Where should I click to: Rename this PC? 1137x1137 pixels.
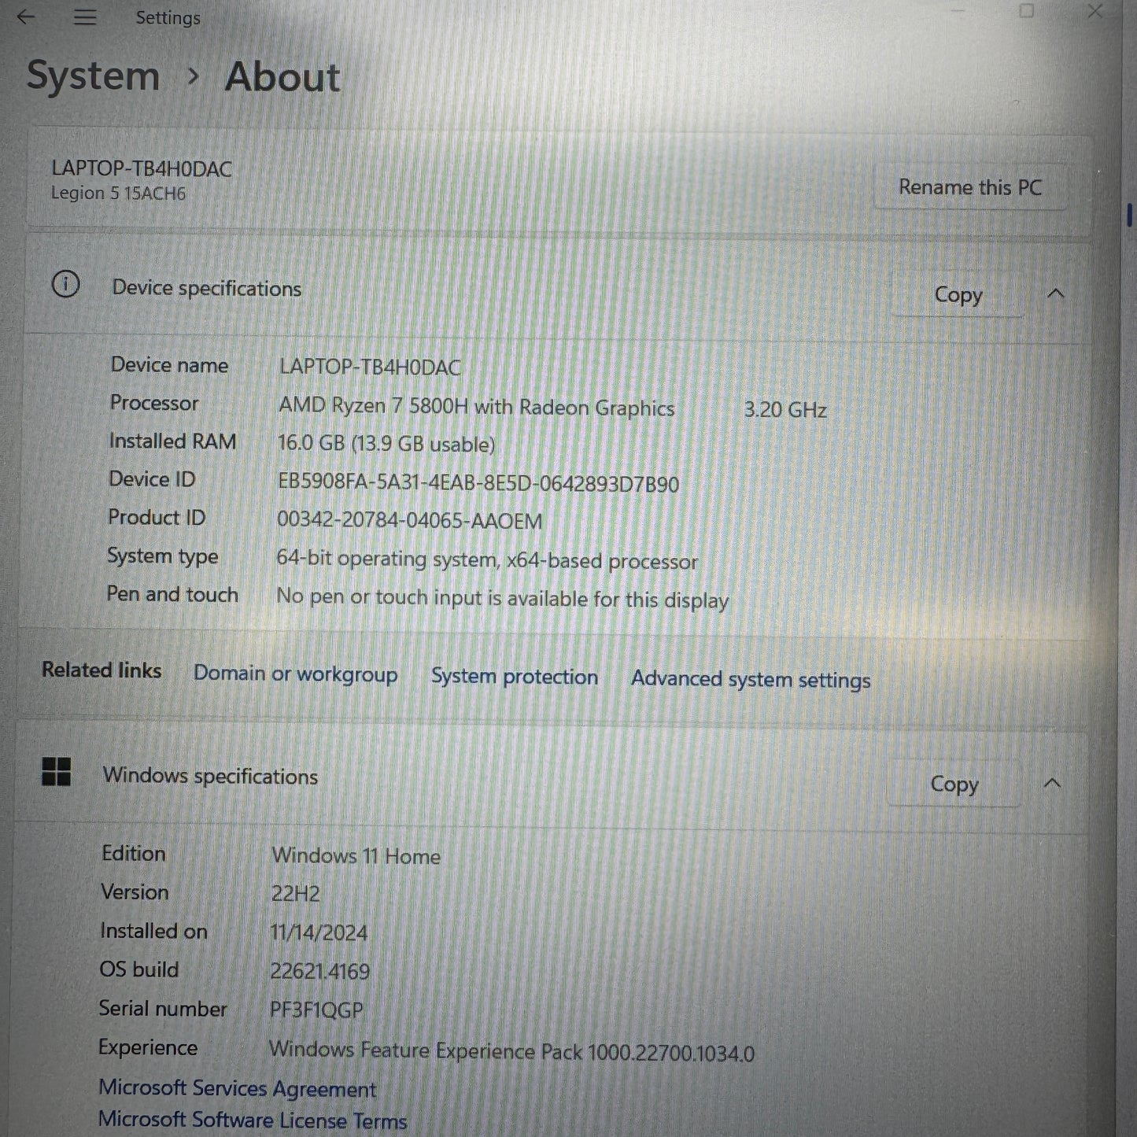tap(970, 187)
